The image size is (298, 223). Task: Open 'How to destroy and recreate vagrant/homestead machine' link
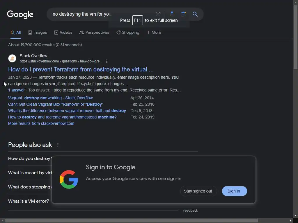point(62,117)
